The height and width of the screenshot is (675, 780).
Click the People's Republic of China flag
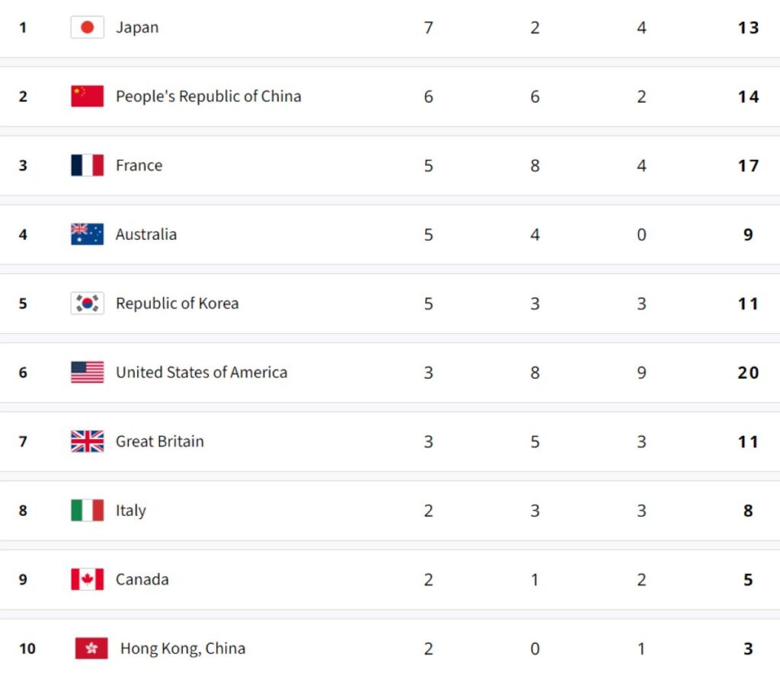click(x=87, y=97)
